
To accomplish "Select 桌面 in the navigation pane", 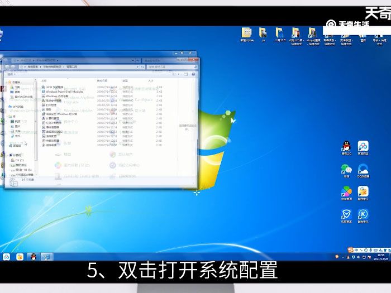I will pos(15,92).
